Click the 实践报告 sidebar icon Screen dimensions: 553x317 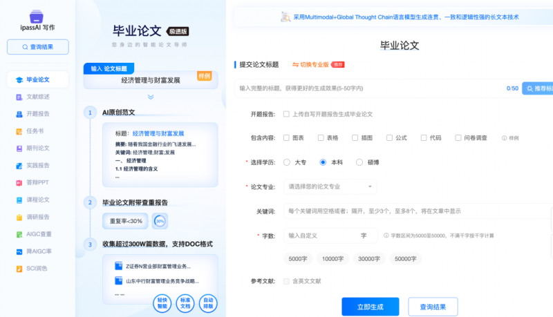pos(19,166)
